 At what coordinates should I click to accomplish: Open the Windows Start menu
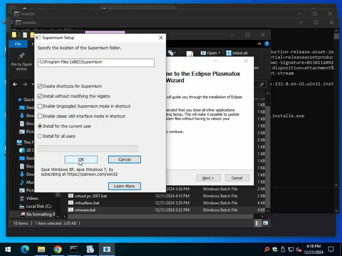tap(8, 249)
